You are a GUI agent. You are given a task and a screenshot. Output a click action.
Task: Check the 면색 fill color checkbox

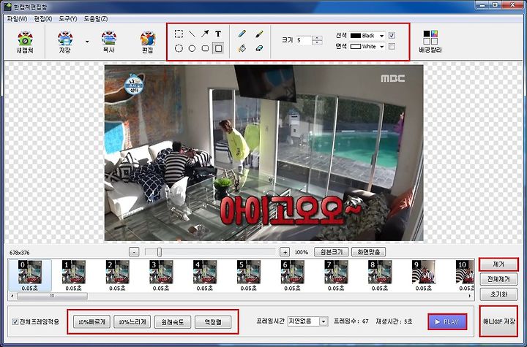pyautogui.click(x=392, y=46)
